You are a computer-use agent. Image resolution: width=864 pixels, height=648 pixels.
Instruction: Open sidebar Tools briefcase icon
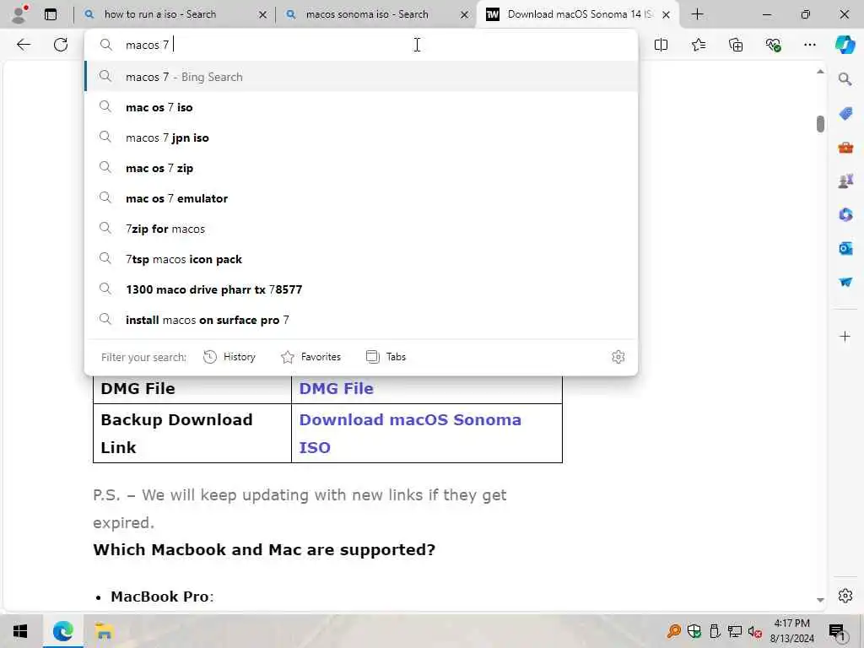(x=845, y=147)
